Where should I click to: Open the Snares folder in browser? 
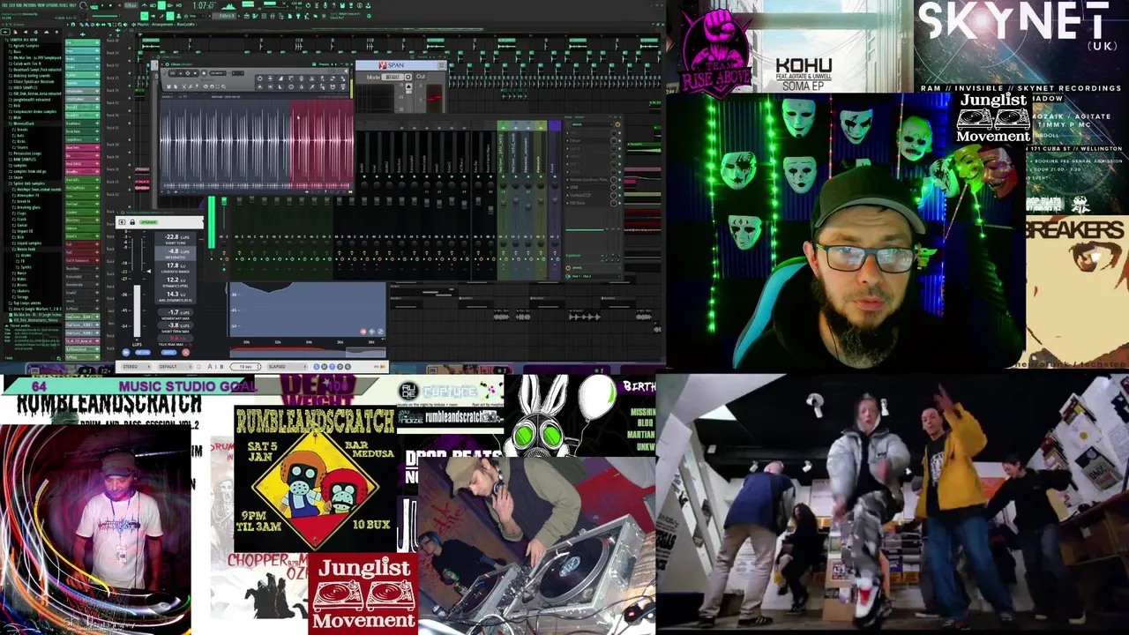[22, 147]
